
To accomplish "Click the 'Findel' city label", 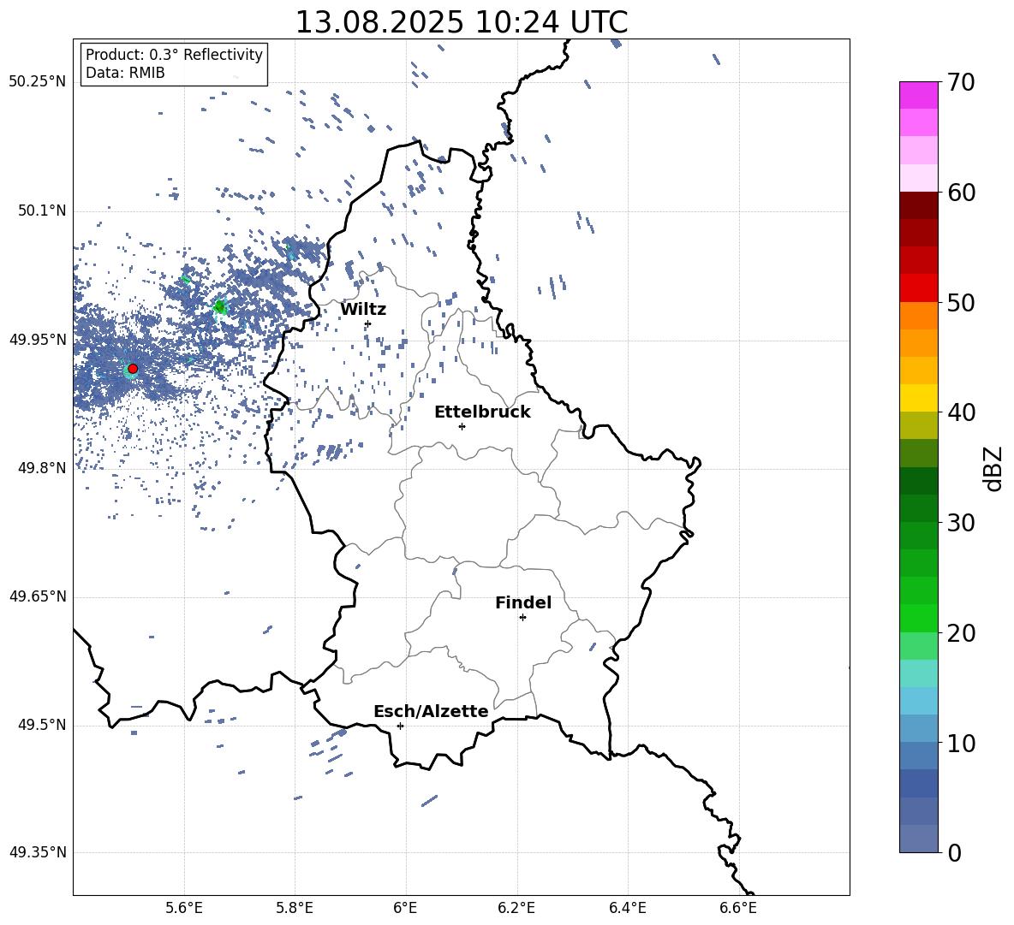I will 523,602.
